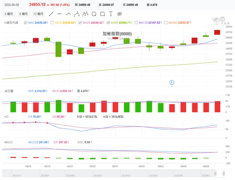Viewport: 235px width, 180px height.
Task: Click the 08/25 date on x-axis
Action: (92, 166)
